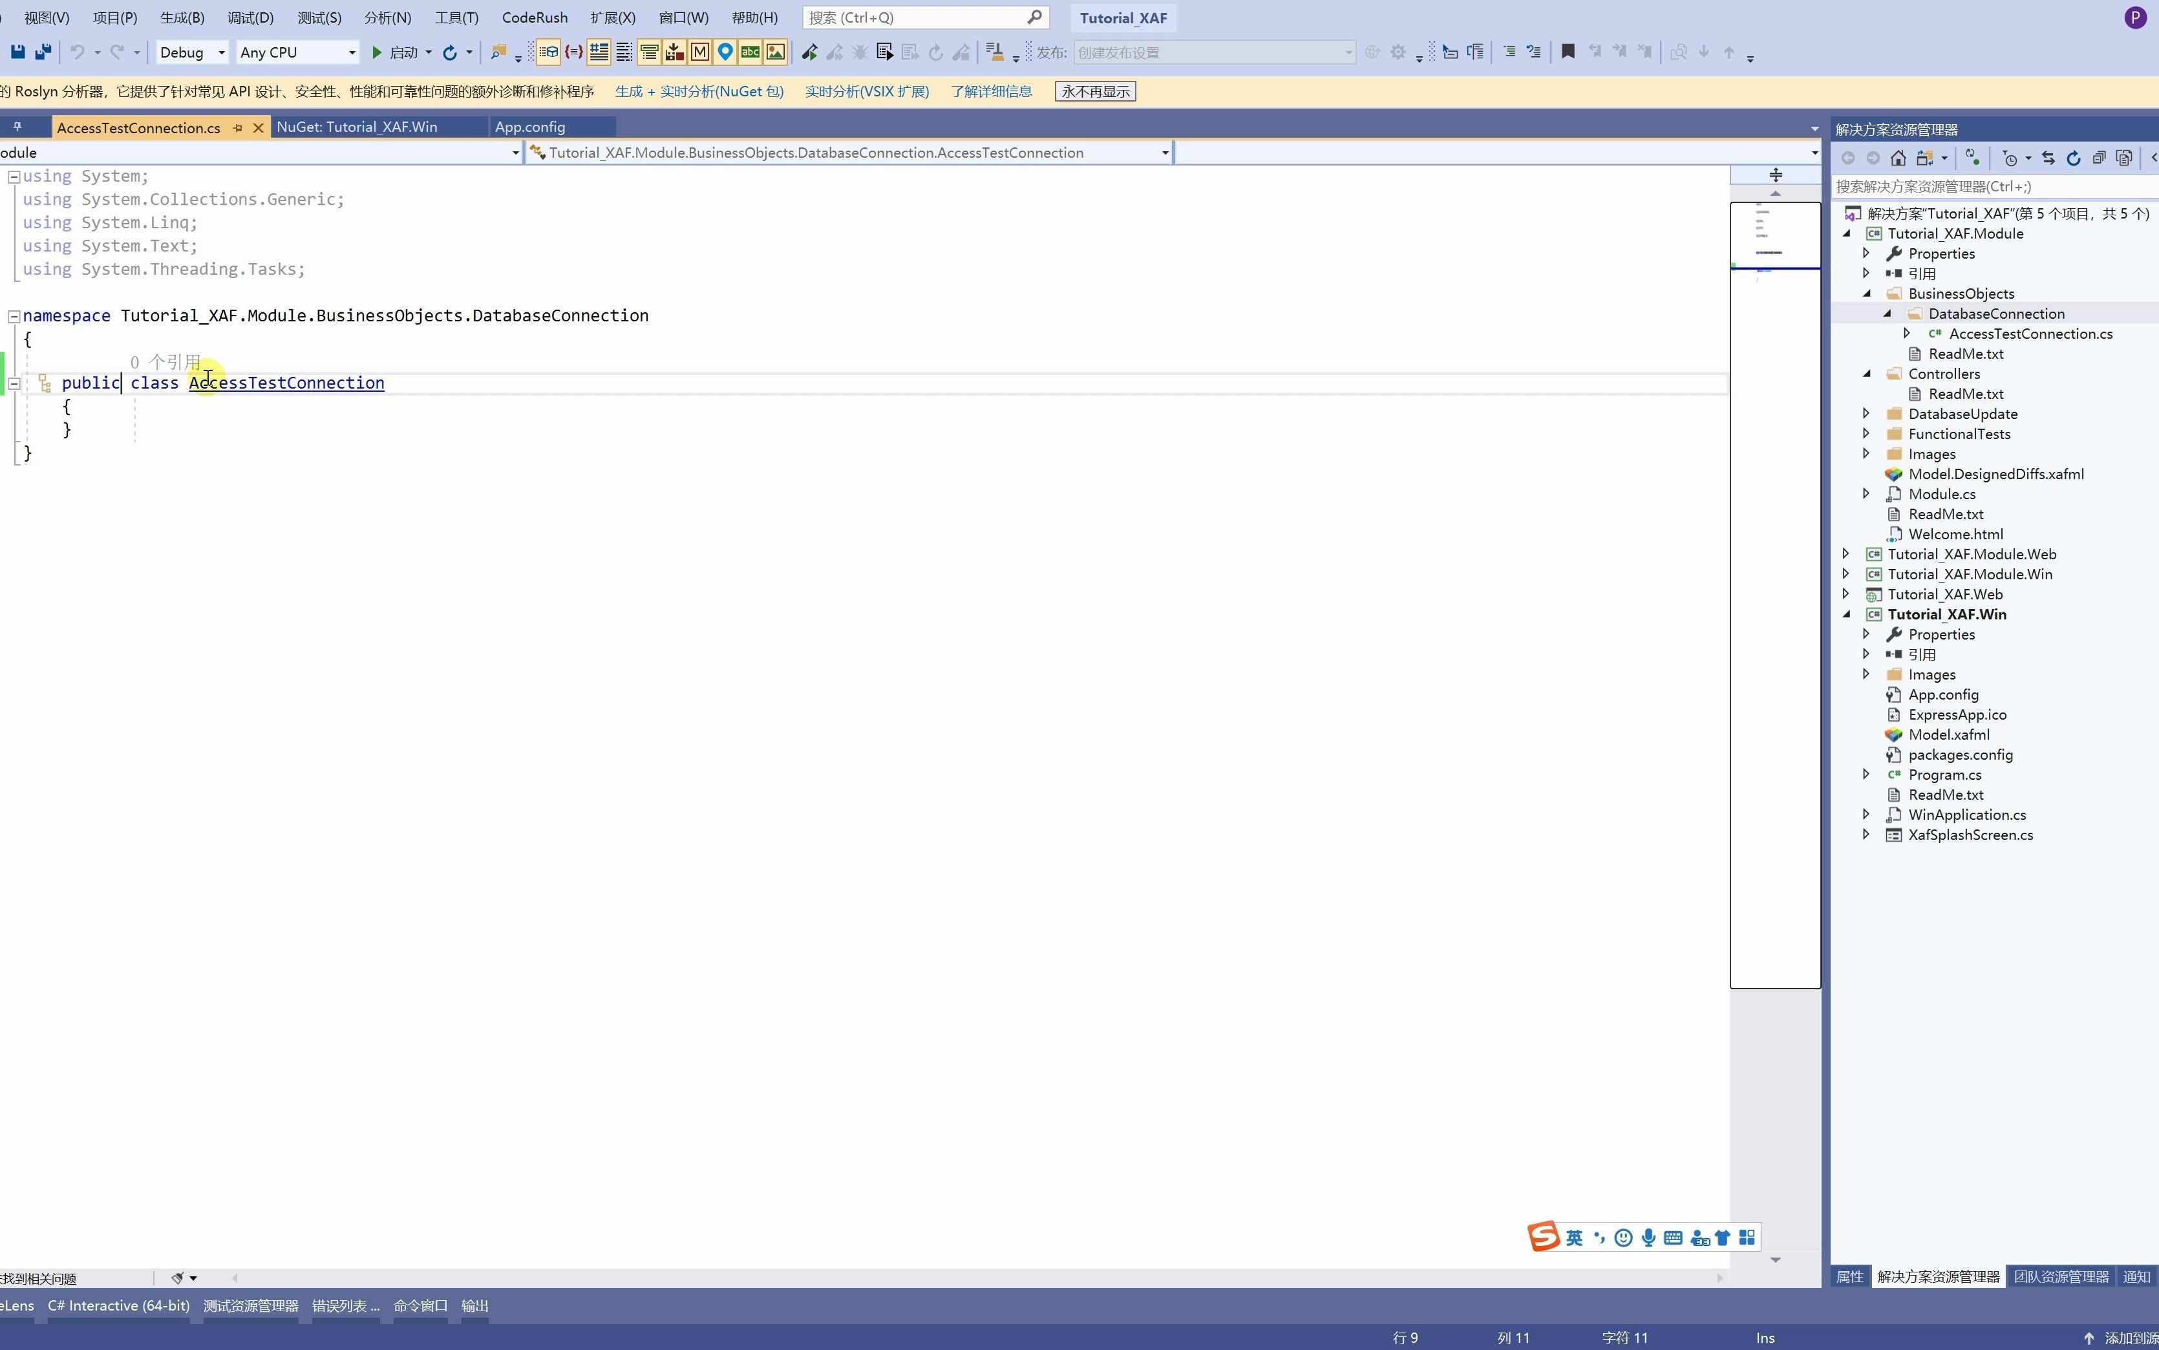This screenshot has height=1350, width=2159.
Task: Click the code cleanup broom icon
Action: tap(994, 52)
